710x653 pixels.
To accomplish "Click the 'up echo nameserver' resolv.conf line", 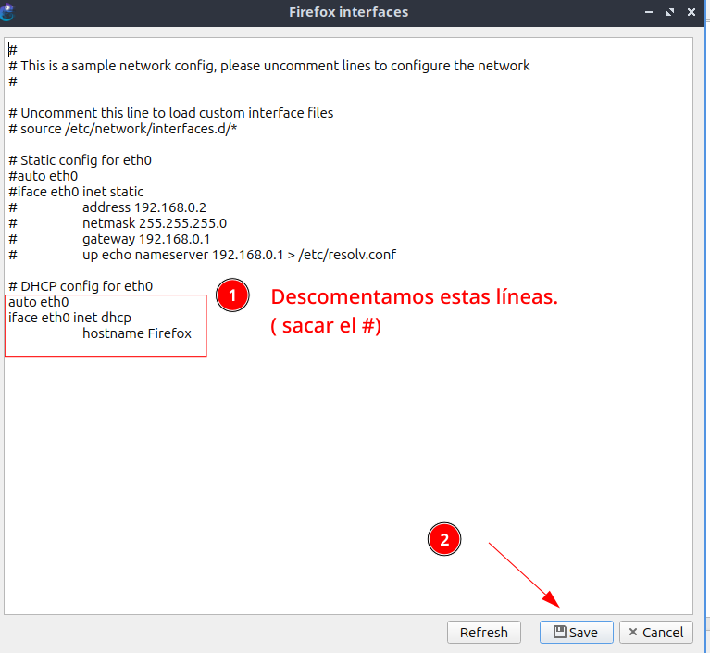I will point(239,255).
